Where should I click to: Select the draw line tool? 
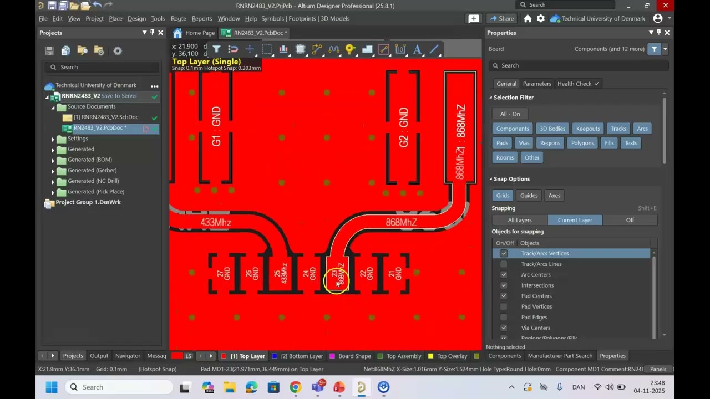(x=434, y=49)
